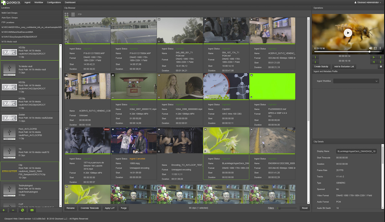
Task: Click the mark-in button beside 00:00:03:14
Action: tap(315, 57)
